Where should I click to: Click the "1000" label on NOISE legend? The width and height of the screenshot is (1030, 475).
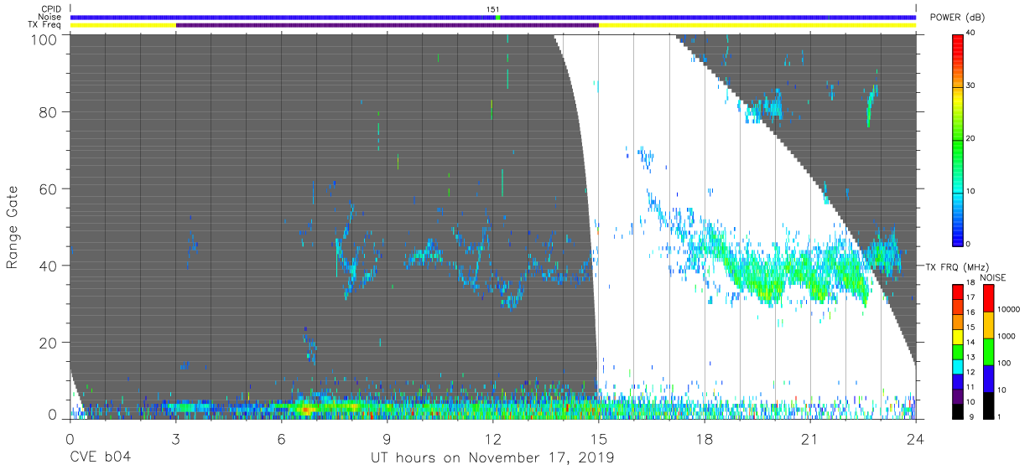1006,335
